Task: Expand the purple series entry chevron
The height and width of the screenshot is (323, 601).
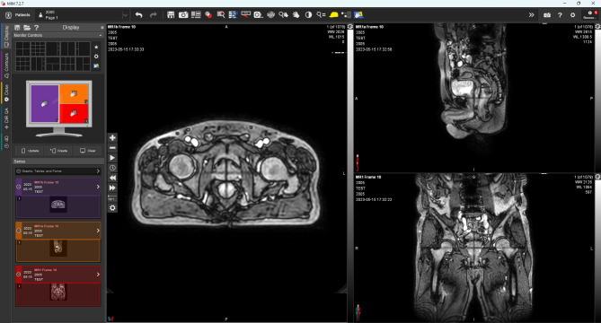Action: click(98, 187)
